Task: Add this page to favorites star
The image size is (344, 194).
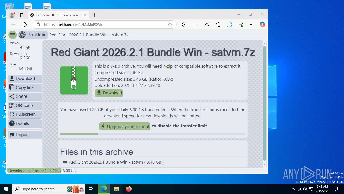Action: 170,25
